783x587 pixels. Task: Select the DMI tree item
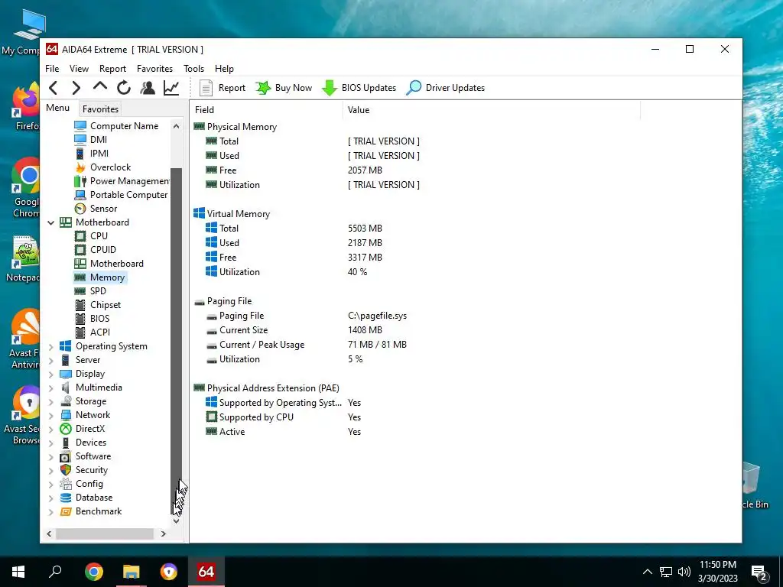tap(90, 140)
